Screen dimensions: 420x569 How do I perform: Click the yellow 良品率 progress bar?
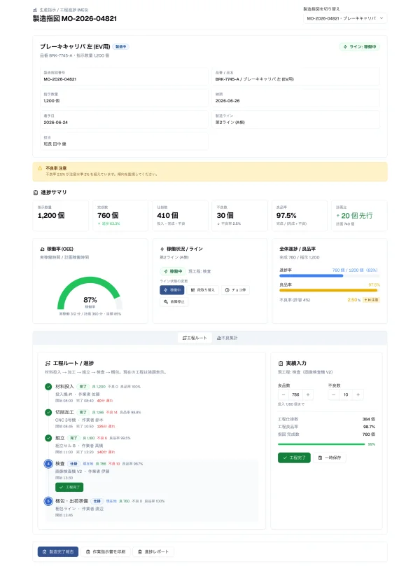(328, 290)
